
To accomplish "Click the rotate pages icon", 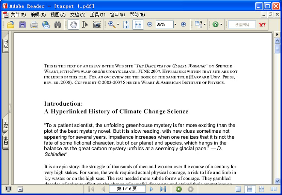I will (199, 25).
